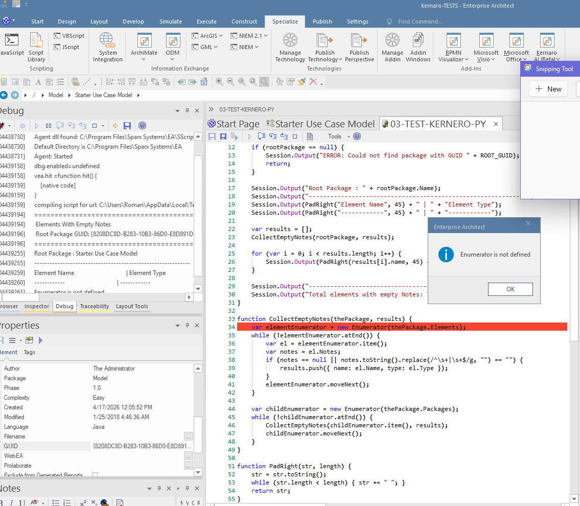Open Addin Windows icon
This screenshot has height=506, width=580.
pyautogui.click(x=418, y=47)
